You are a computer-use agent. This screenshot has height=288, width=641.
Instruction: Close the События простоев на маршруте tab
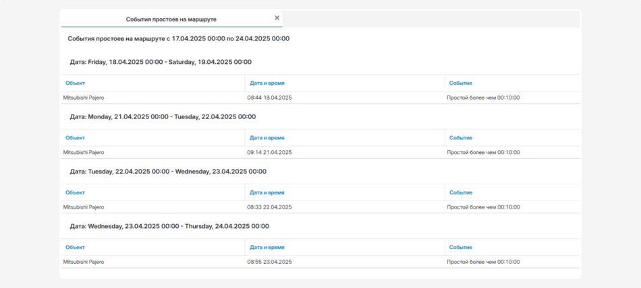point(277,18)
